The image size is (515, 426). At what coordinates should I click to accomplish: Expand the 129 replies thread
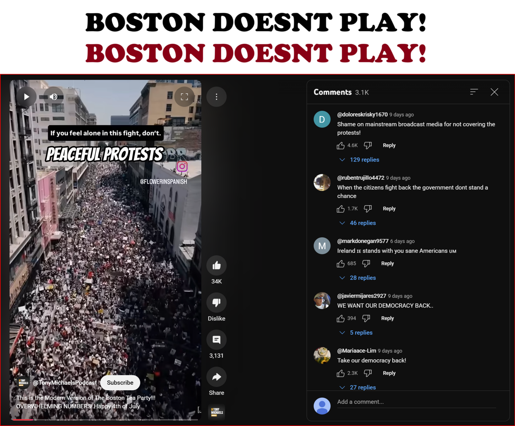tap(359, 160)
